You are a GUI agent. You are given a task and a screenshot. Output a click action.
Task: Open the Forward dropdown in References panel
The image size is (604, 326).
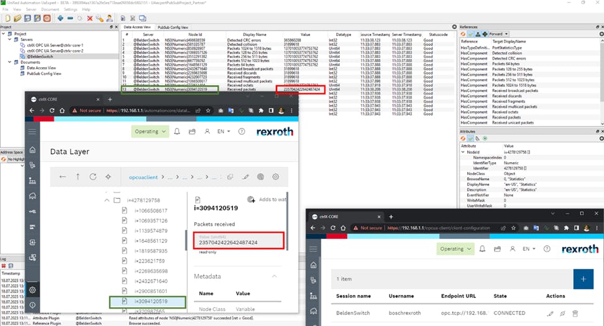click(x=498, y=34)
